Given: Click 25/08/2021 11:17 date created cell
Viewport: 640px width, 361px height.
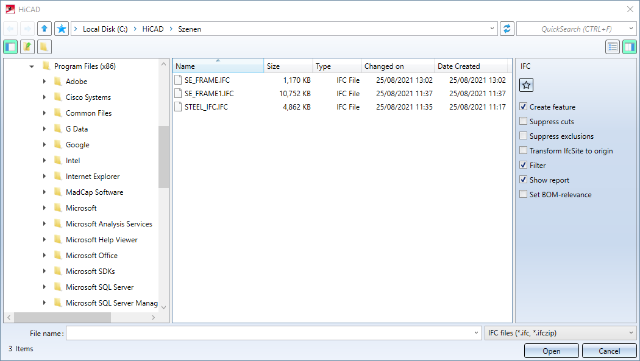Looking at the screenshot, I should point(477,107).
